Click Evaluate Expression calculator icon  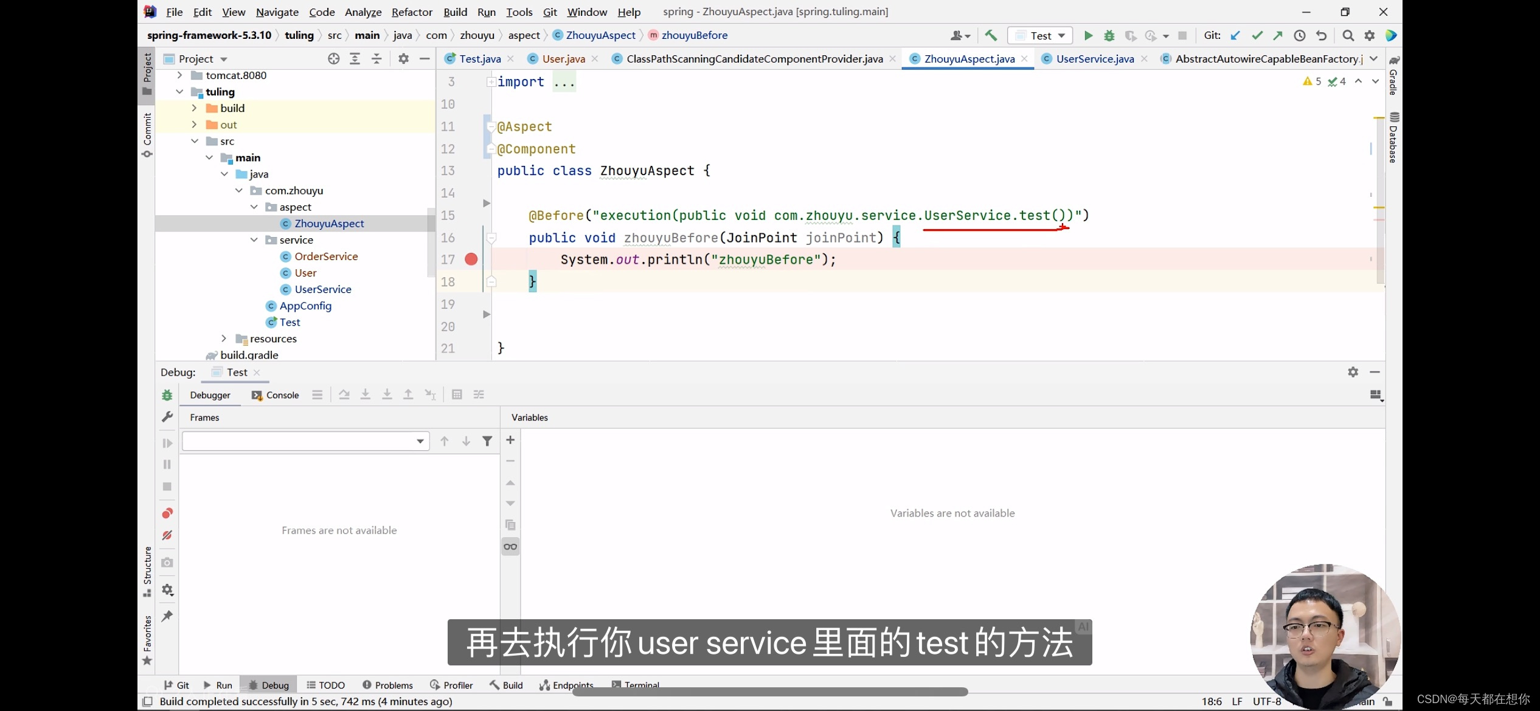(457, 394)
